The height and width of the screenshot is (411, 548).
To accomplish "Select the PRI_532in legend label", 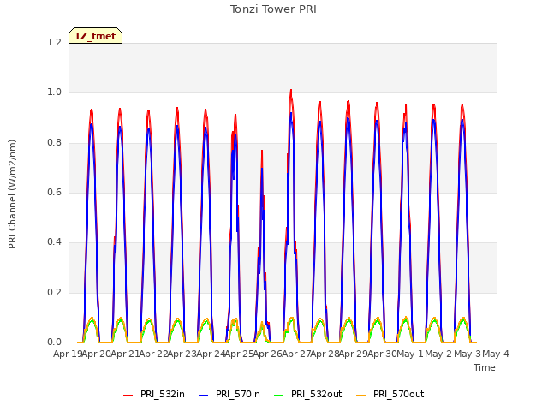I will point(163,394).
